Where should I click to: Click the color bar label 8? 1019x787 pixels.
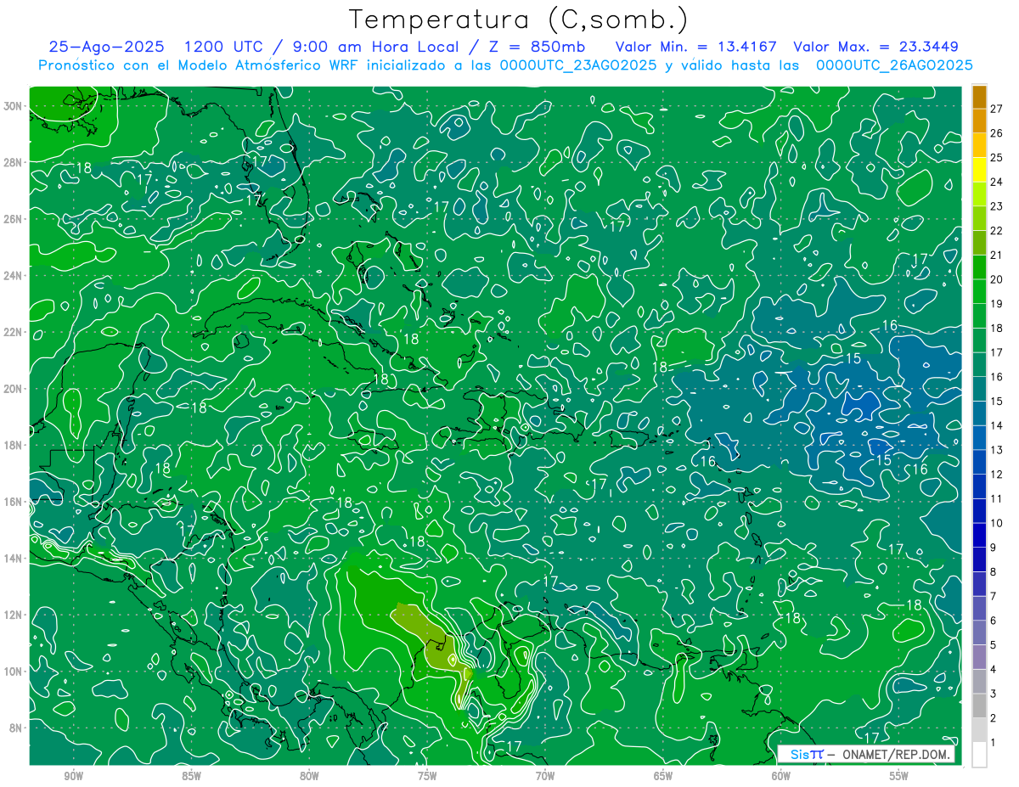click(994, 572)
